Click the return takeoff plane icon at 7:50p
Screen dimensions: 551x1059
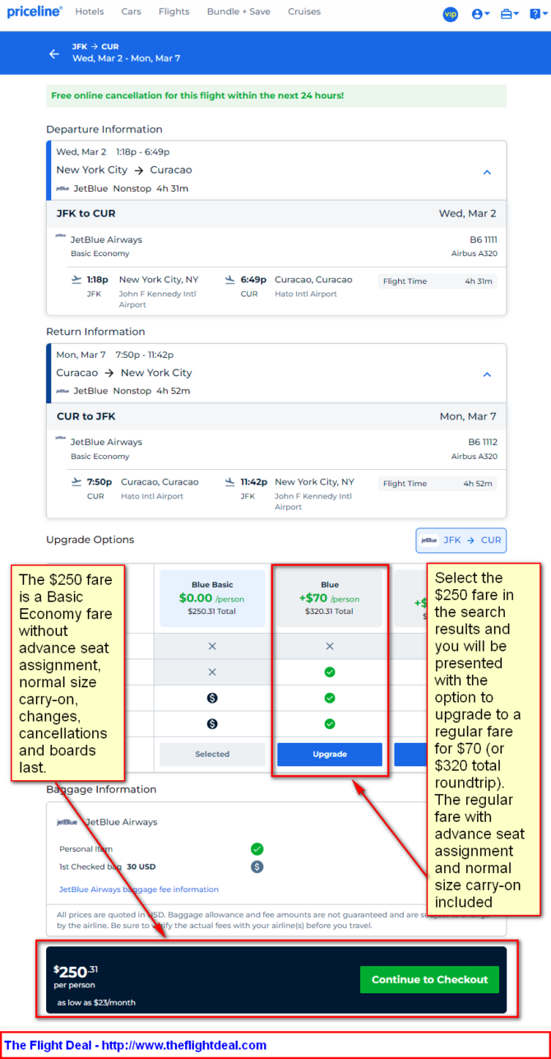(77, 482)
